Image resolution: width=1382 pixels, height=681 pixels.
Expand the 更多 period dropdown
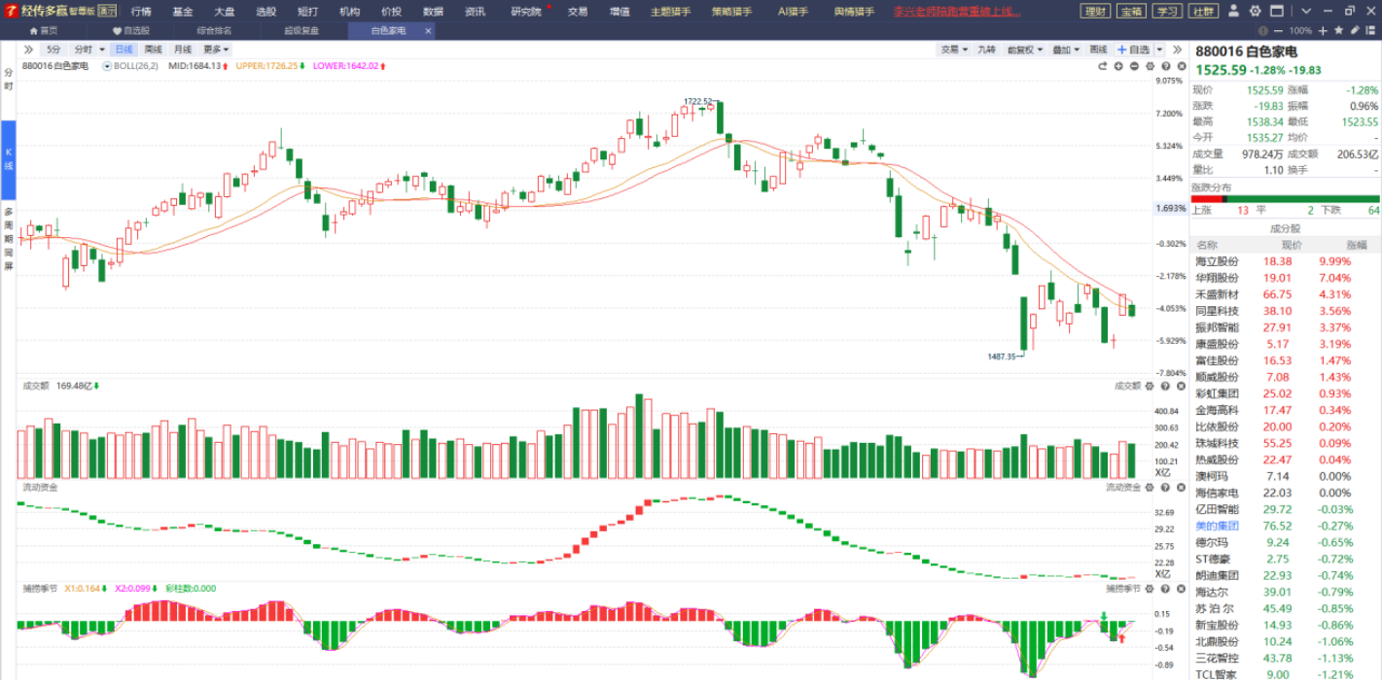pos(216,50)
